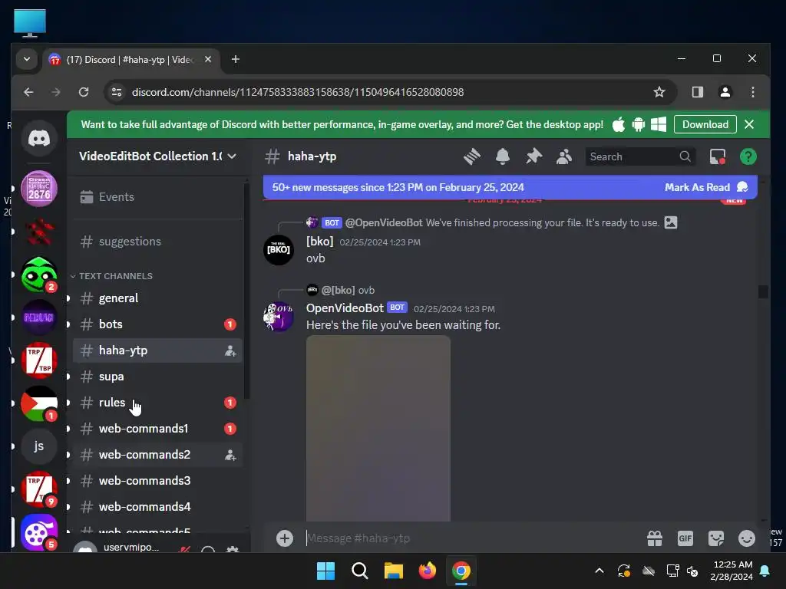The image size is (786, 589).
Task: Click the address bar URL
Action: tap(297, 92)
